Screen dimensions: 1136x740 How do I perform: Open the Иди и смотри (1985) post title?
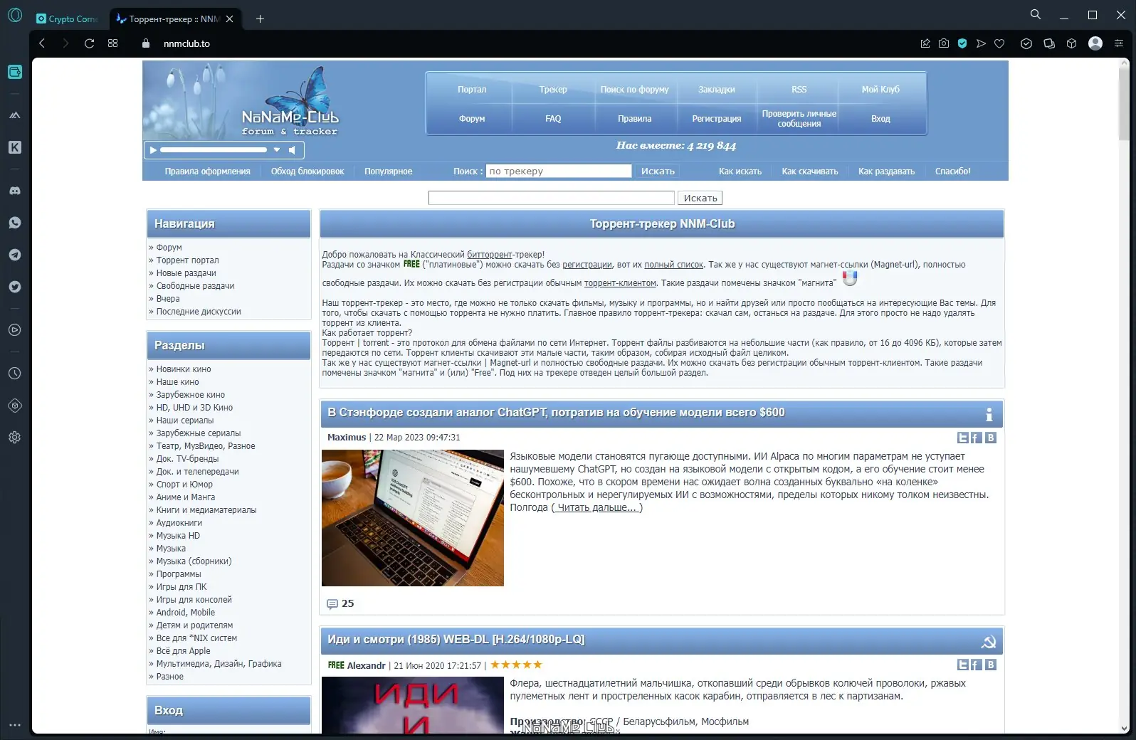click(456, 639)
